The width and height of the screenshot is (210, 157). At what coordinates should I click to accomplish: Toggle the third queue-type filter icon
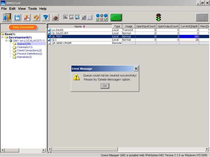click(x=78, y=17)
